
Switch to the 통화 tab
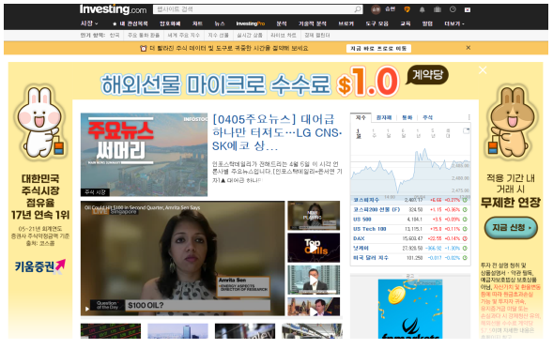[407, 118]
